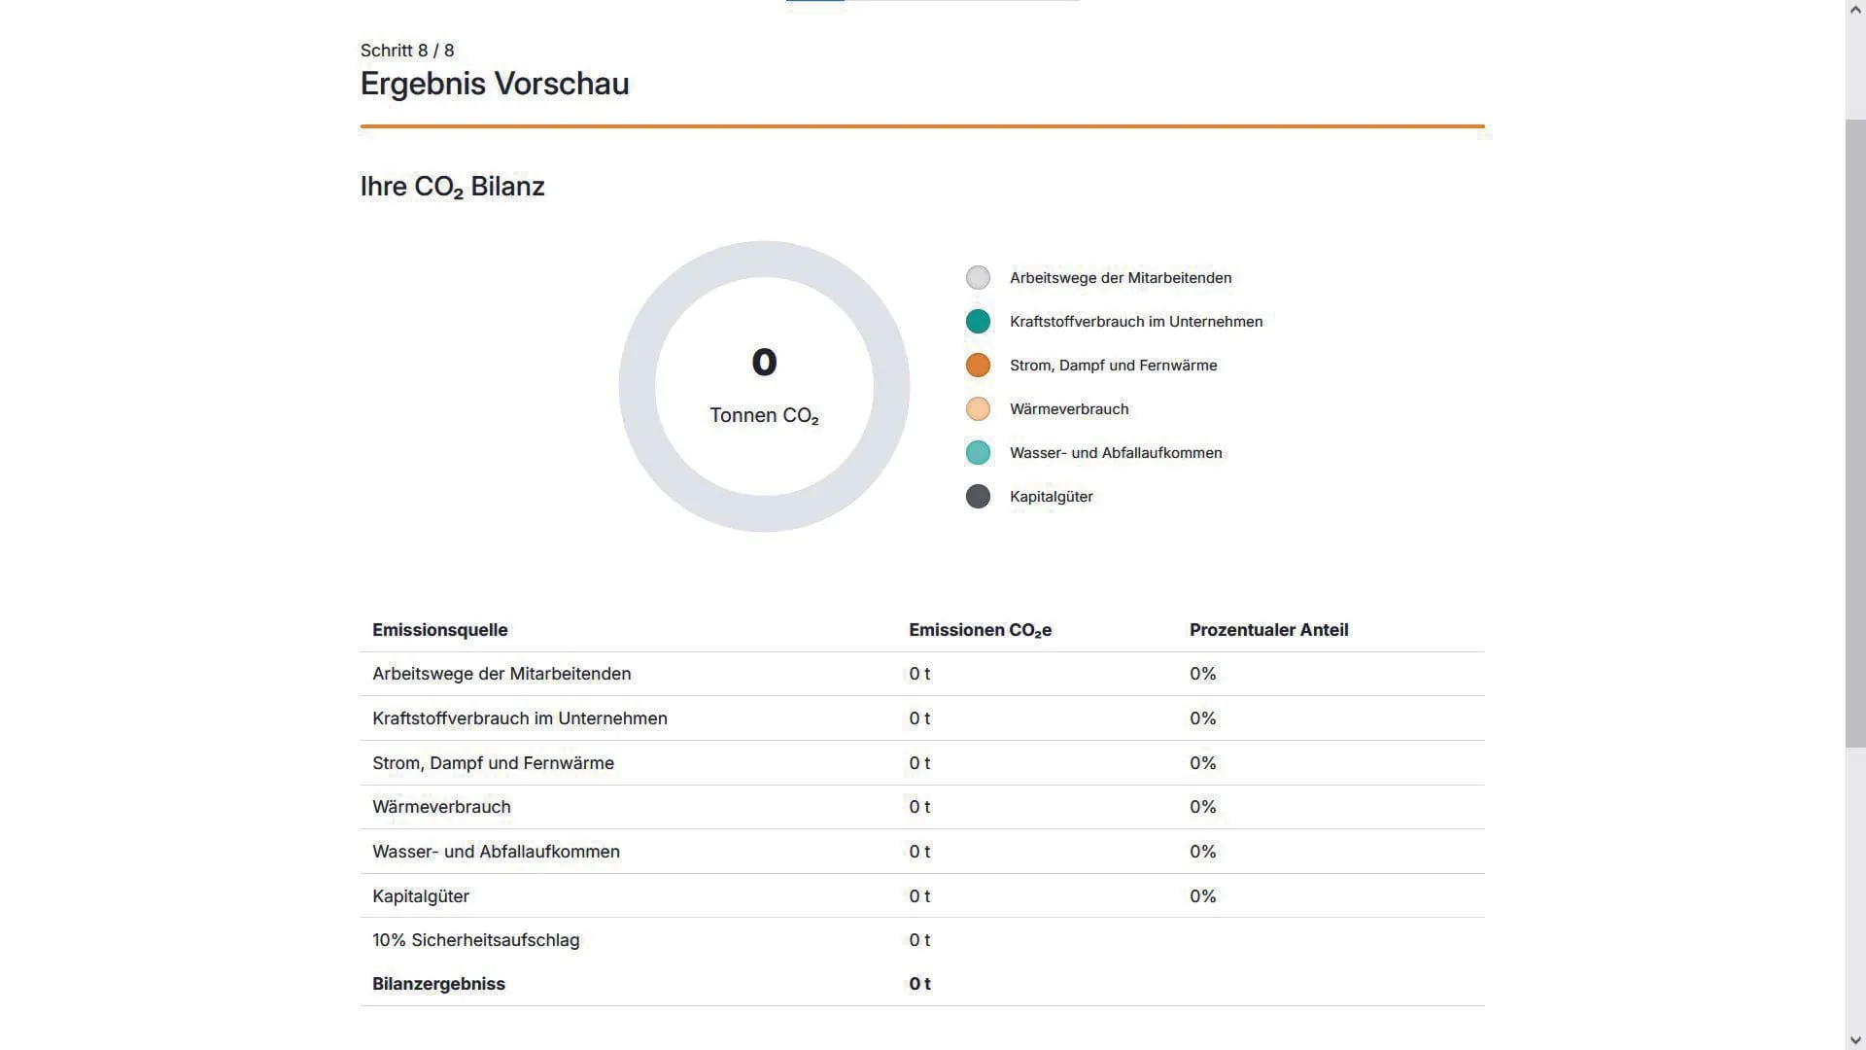Click the 10% Sicherheitsaufschlag row
Viewport: 1866px width, 1050px height.
(x=475, y=940)
